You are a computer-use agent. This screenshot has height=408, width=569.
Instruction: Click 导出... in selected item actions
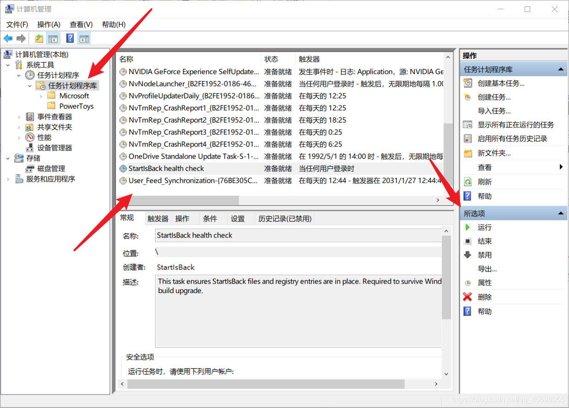coord(487,269)
